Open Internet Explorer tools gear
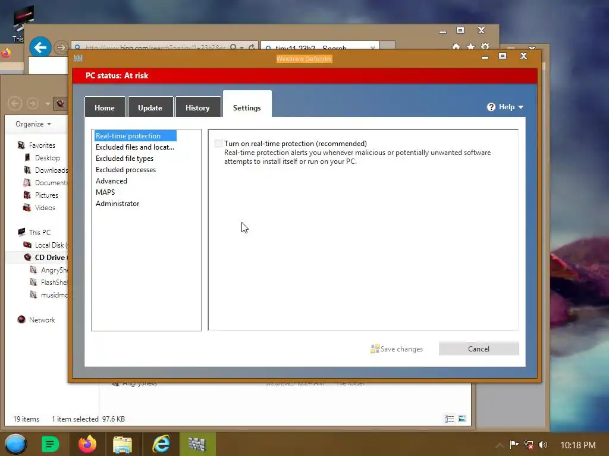Screen dimensions: 609x456 485,47
